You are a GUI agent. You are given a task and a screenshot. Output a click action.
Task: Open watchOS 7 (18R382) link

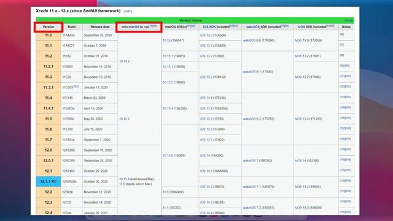[257, 161]
